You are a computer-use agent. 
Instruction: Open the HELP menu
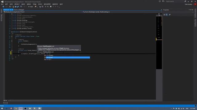pos(61,4)
